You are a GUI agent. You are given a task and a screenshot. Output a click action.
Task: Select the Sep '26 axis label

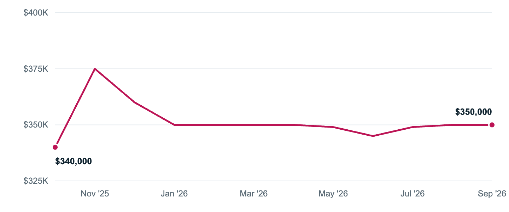click(x=492, y=194)
